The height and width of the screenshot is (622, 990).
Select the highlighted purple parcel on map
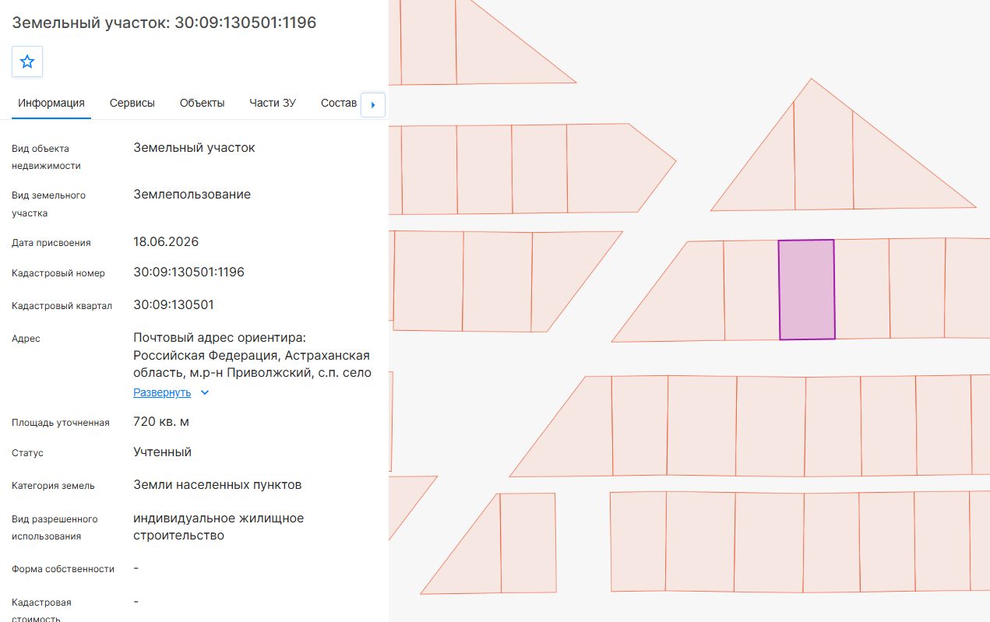[x=807, y=290]
